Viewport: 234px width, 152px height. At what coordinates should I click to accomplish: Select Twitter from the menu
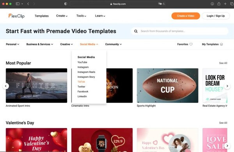[x=82, y=87]
